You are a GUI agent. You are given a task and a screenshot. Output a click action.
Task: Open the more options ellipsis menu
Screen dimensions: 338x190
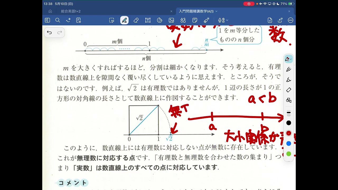290,20
